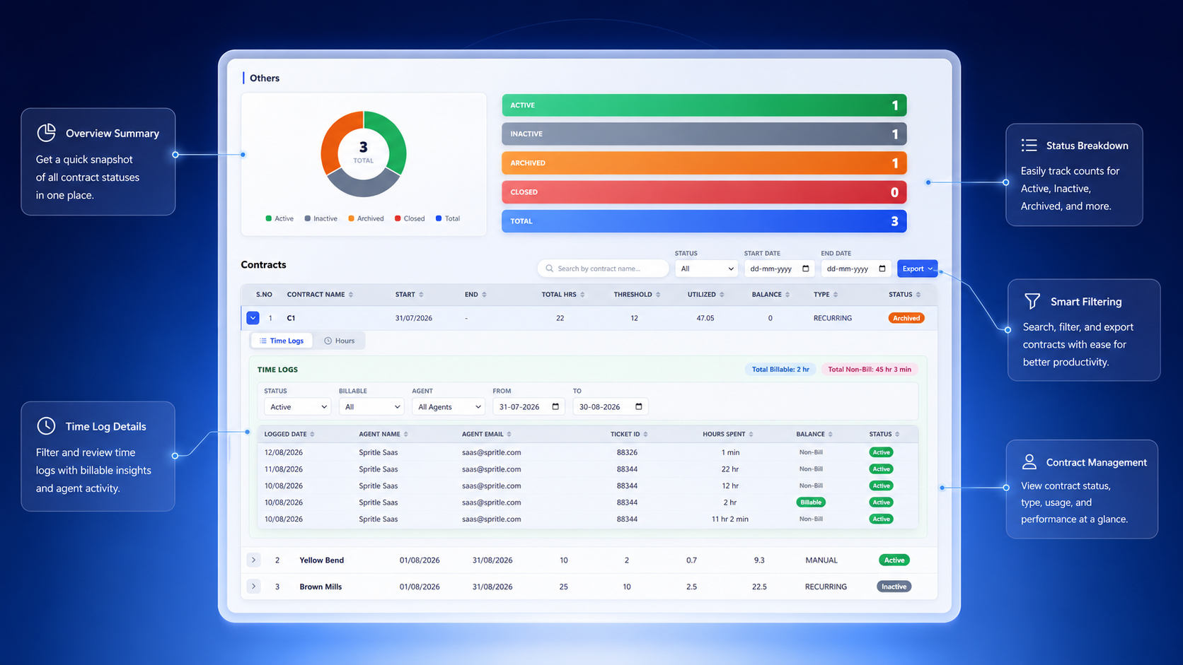
Task: Sort time logs by Logged Date arrows
Action: coord(312,434)
